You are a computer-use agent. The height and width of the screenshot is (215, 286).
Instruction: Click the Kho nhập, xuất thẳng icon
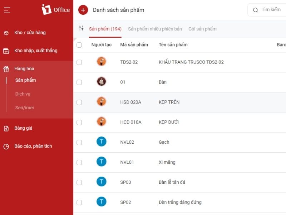tap(6, 51)
